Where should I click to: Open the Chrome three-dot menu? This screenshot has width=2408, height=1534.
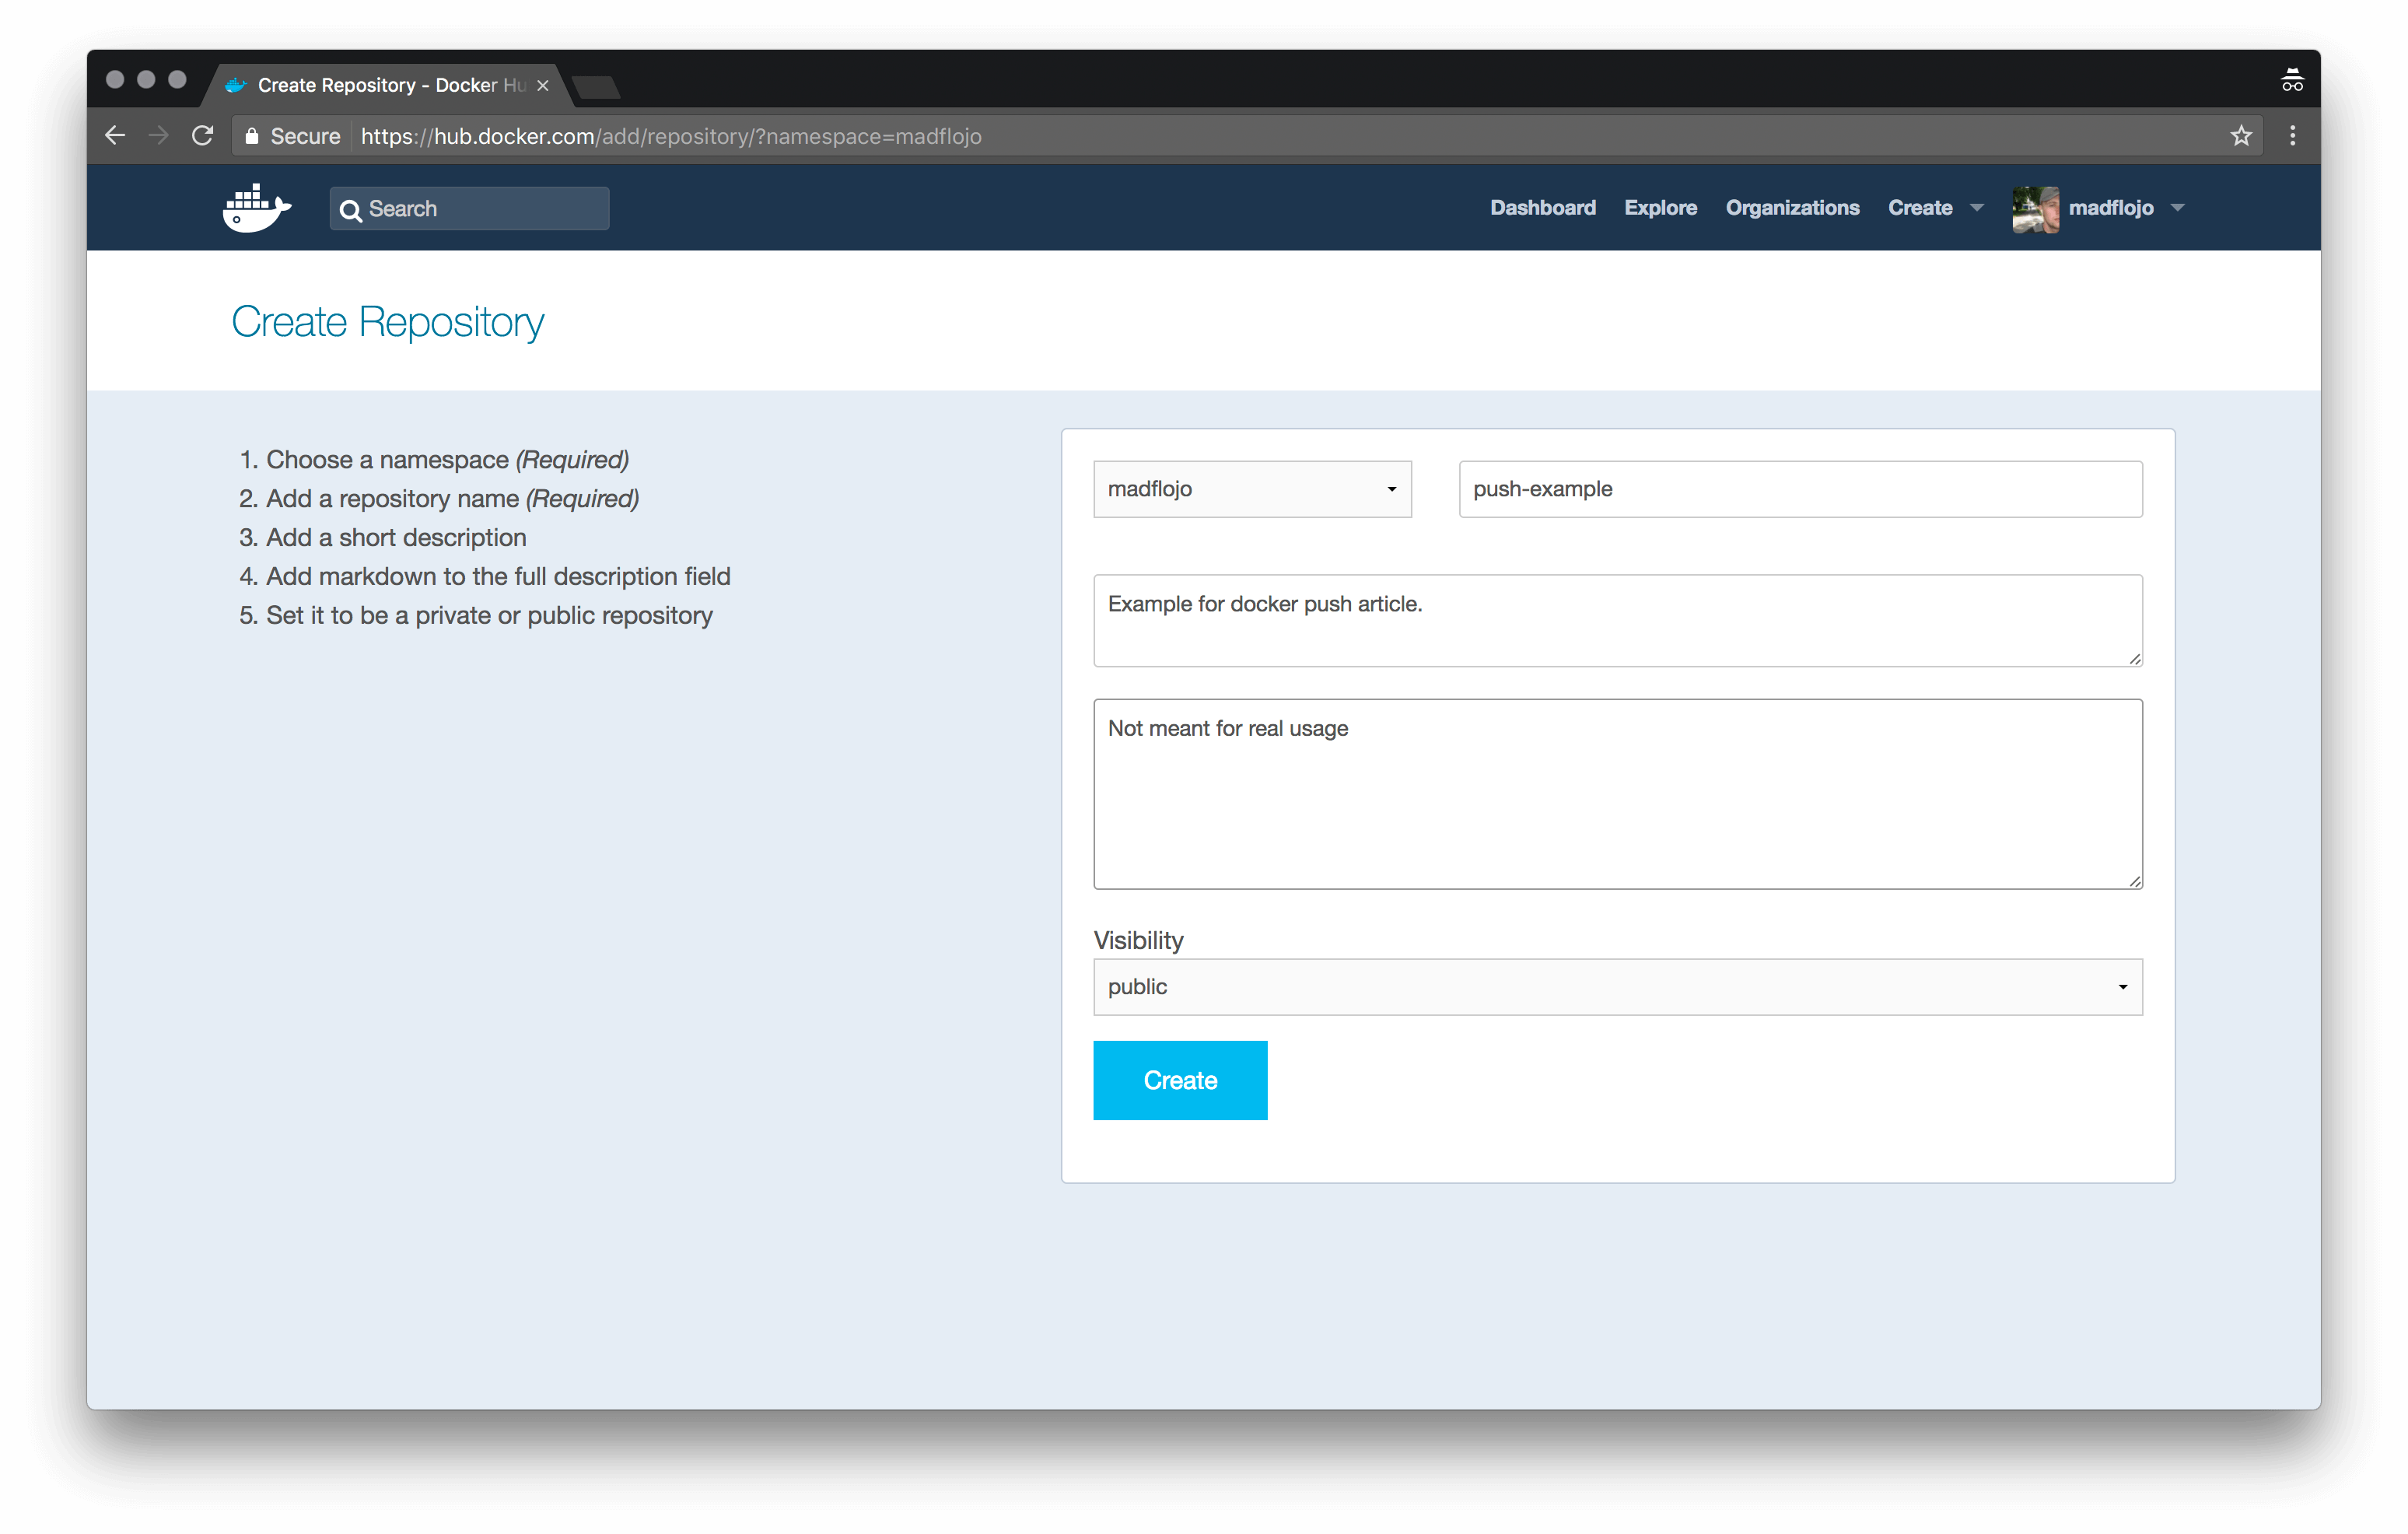[x=2293, y=136]
